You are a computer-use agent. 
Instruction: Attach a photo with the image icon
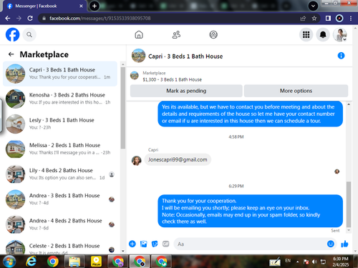click(x=143, y=244)
